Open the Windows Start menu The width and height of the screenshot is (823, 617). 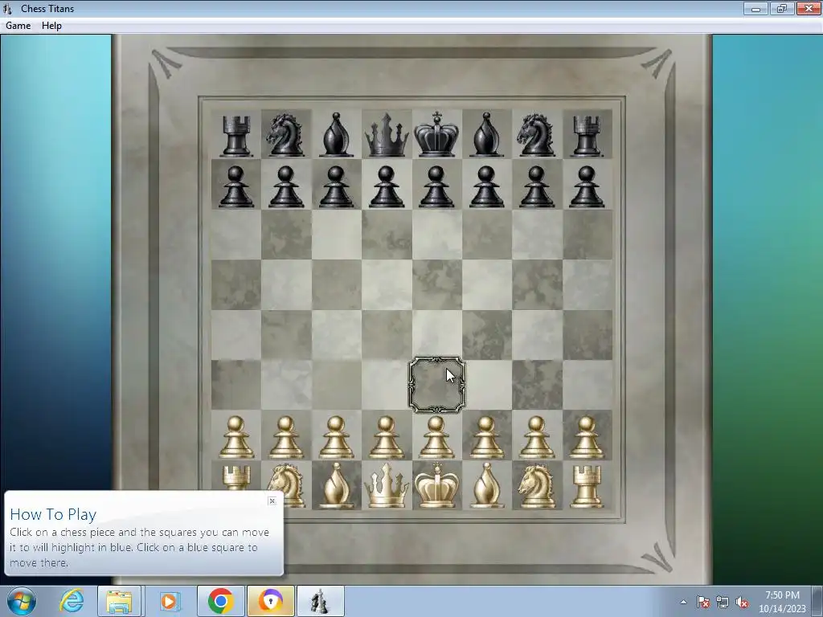(x=21, y=601)
